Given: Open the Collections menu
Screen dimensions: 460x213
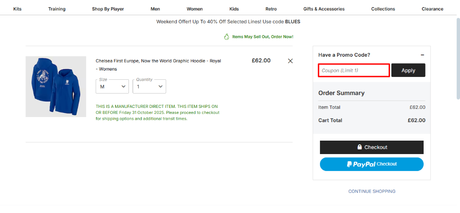Looking at the screenshot, I should [383, 9].
